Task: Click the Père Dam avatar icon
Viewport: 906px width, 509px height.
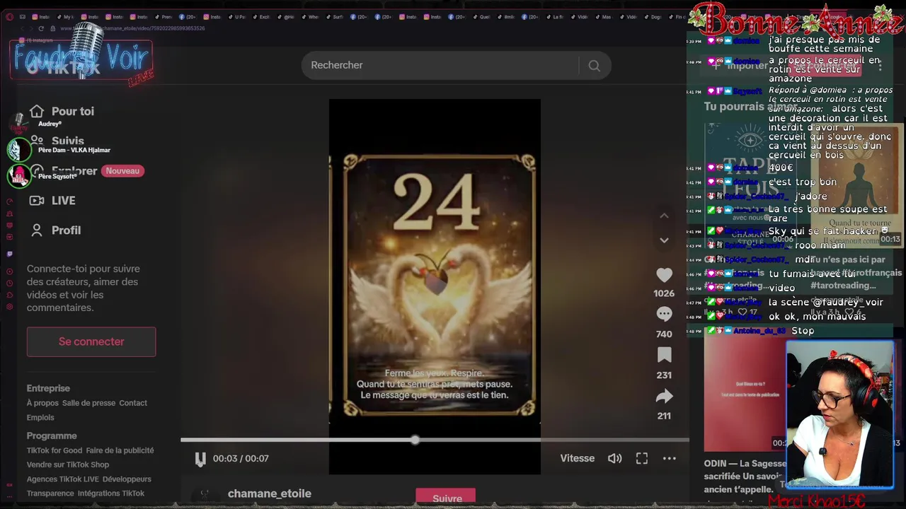Action: click(19, 150)
